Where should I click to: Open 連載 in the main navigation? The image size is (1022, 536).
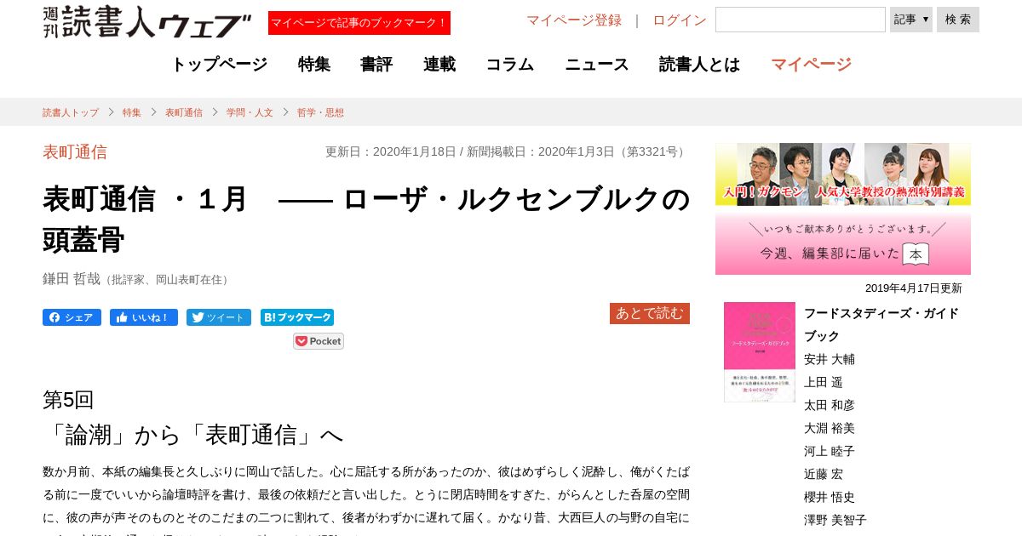(439, 64)
